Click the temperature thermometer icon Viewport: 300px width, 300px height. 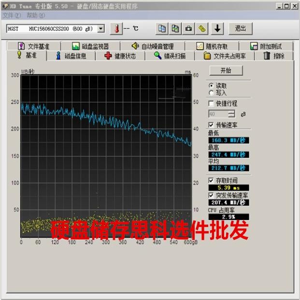point(116,29)
